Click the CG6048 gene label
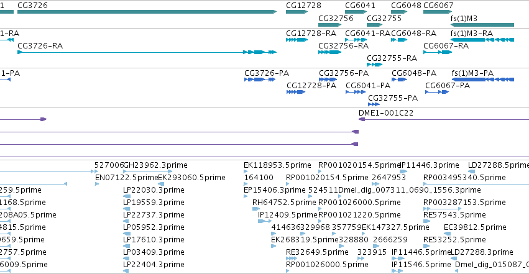This screenshot has height=274, width=529. 406,6
